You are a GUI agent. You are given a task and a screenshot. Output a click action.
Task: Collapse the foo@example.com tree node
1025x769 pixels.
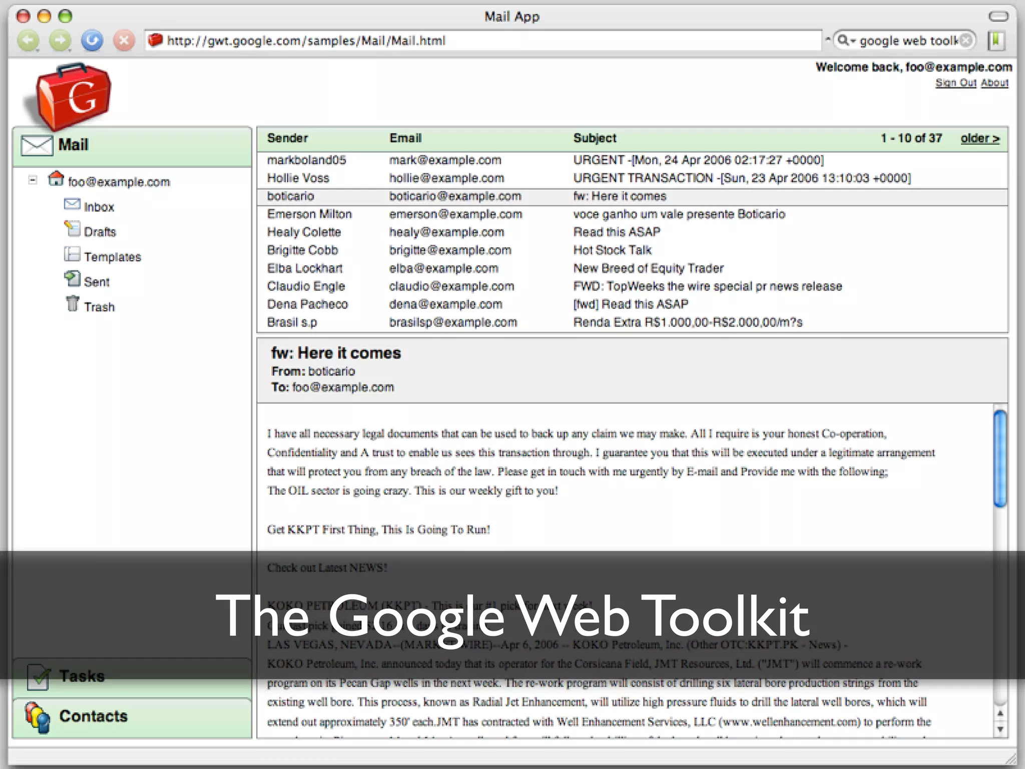pos(33,180)
